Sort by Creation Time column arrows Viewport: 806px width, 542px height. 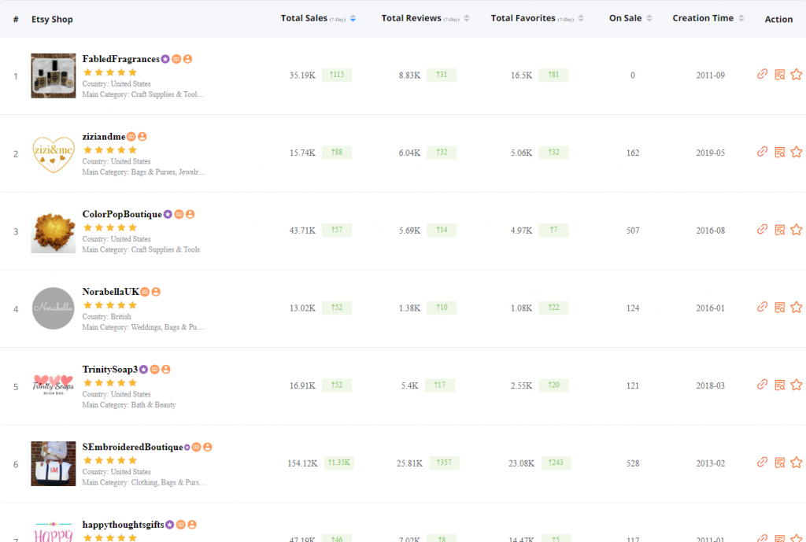pyautogui.click(x=741, y=19)
